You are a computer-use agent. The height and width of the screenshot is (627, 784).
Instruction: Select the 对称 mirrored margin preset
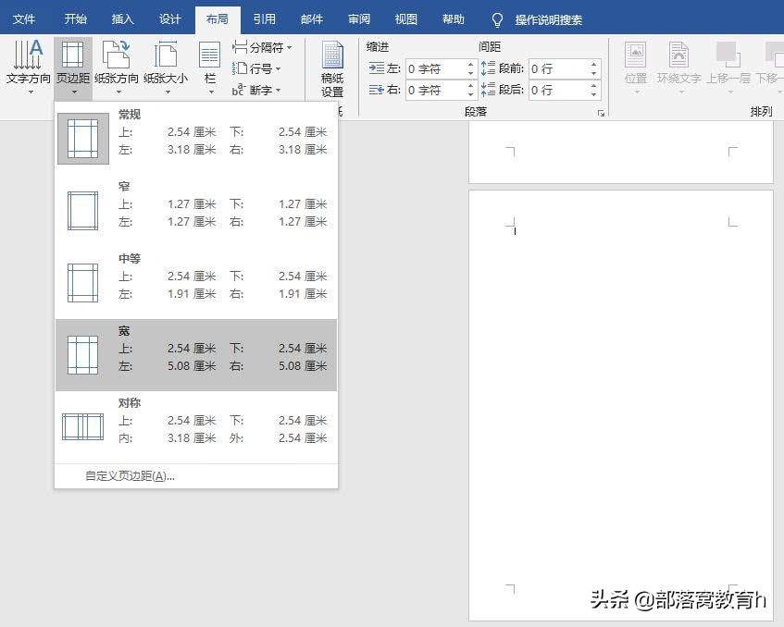coord(196,427)
